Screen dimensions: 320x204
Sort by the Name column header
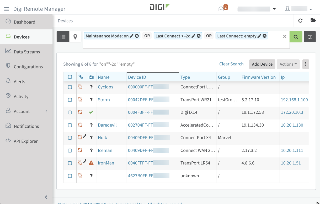(104, 77)
